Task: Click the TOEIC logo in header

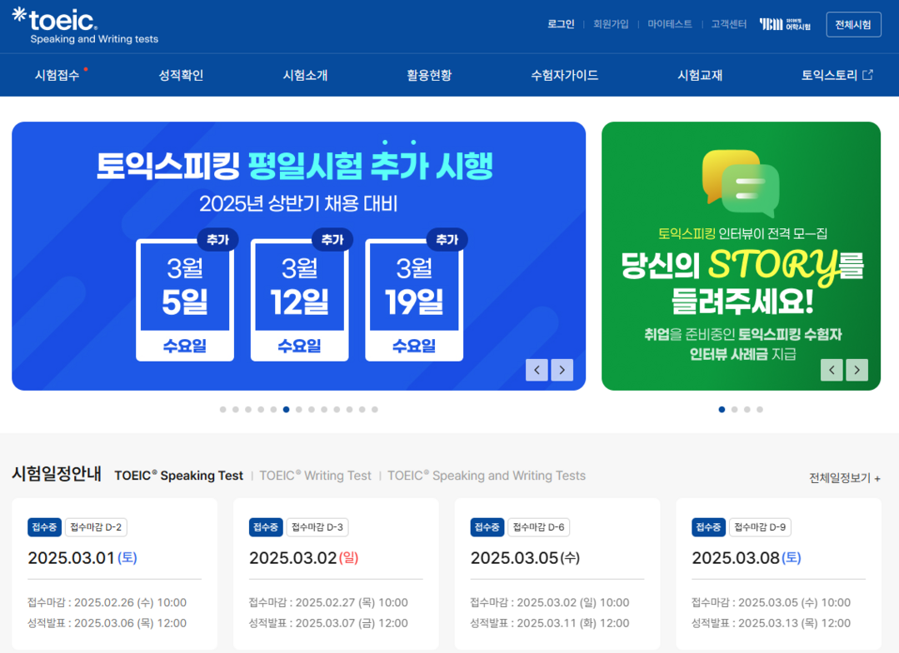Action: click(x=83, y=26)
